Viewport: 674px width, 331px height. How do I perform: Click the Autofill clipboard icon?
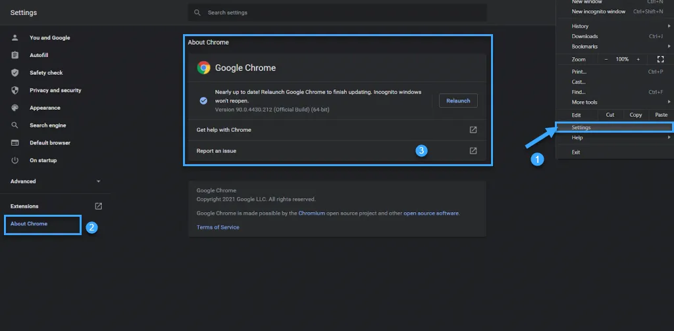click(x=14, y=55)
